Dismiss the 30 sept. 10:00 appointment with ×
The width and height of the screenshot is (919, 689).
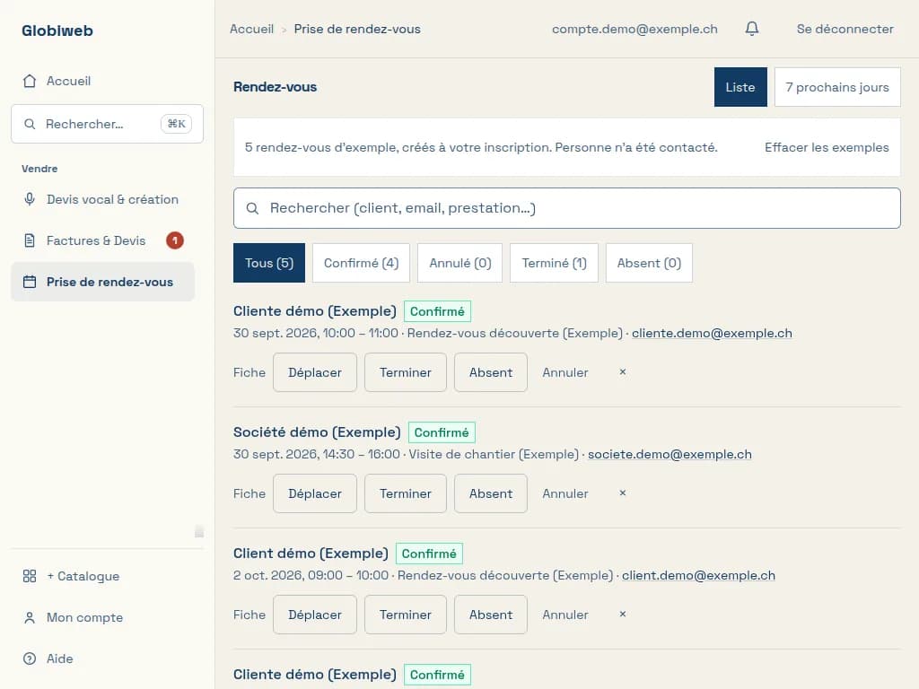pyautogui.click(x=623, y=372)
